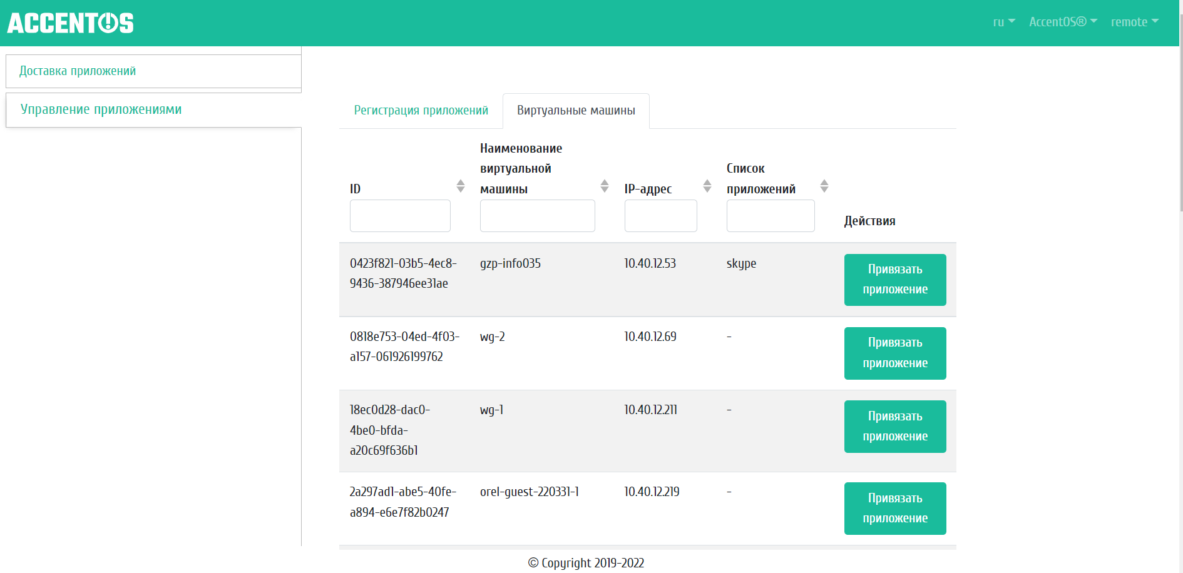1183x573 pixels.
Task: Expand the AccentOS® header menu
Action: pyautogui.click(x=1062, y=22)
